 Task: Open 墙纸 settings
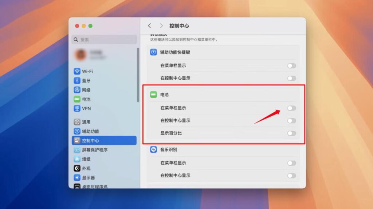(104, 159)
